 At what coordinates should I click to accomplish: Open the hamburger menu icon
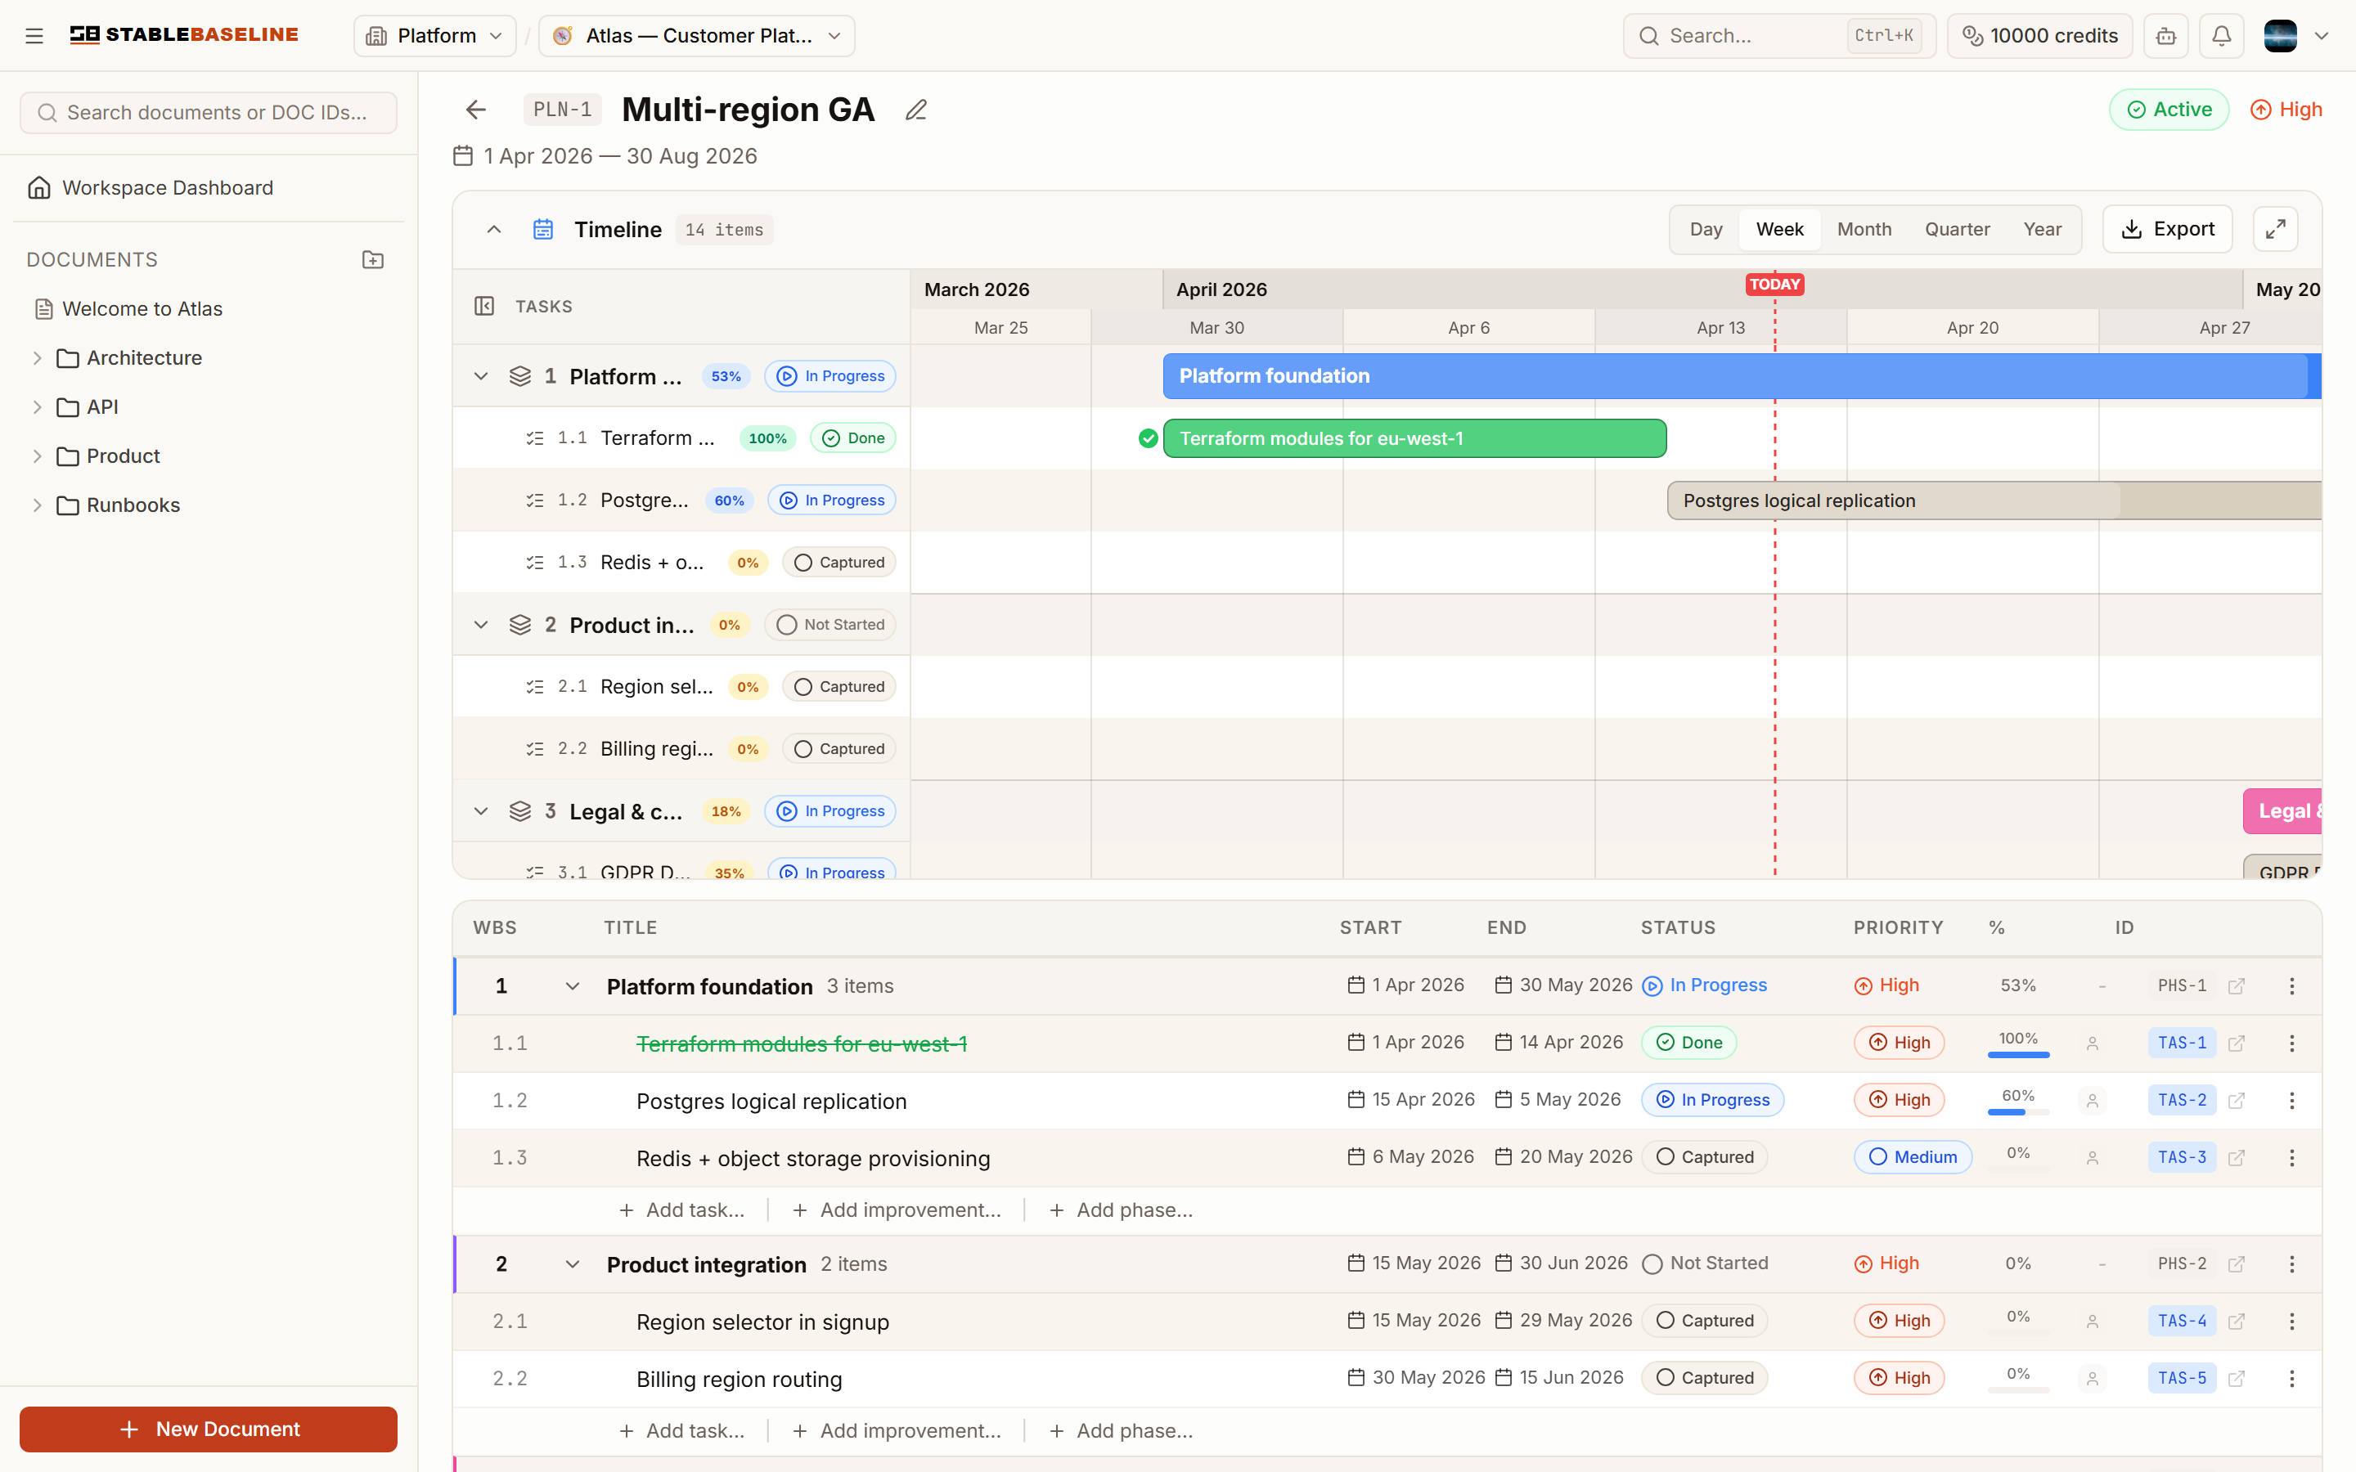pos(34,36)
